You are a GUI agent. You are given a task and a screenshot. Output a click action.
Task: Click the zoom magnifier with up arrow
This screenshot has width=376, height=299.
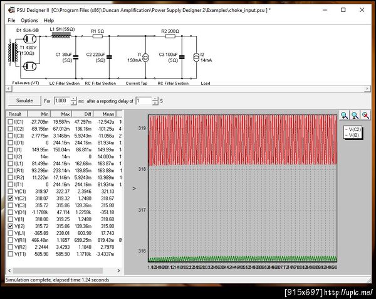[355, 115]
